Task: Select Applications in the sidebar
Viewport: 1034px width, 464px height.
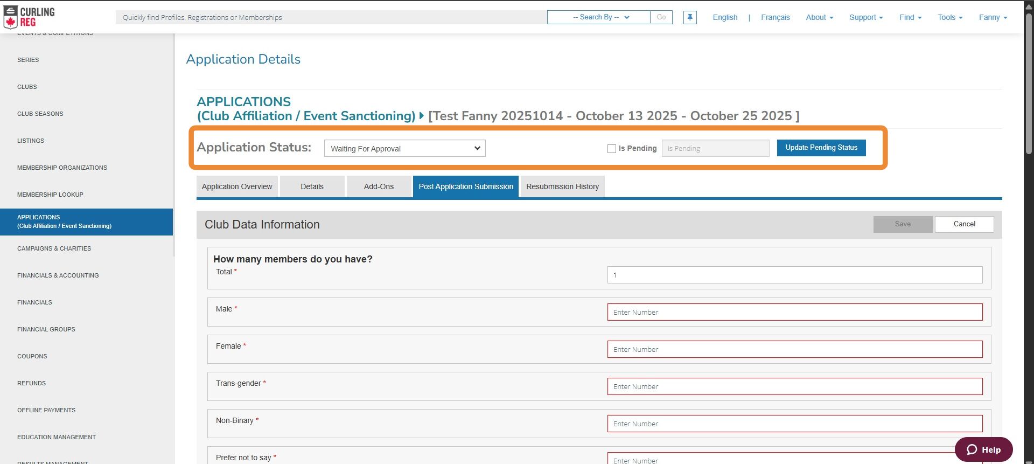Action: tap(86, 221)
